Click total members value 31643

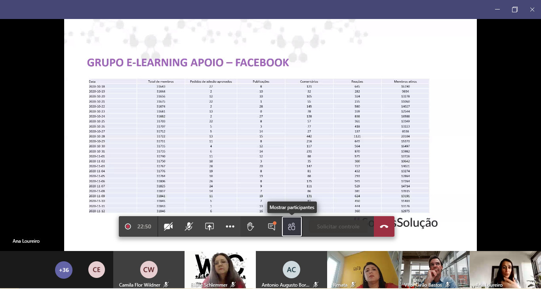[161, 86]
